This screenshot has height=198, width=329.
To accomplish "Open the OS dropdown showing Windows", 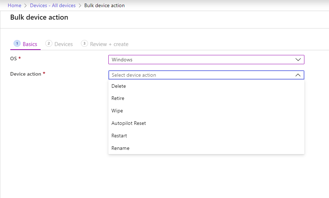I will pos(206,60).
